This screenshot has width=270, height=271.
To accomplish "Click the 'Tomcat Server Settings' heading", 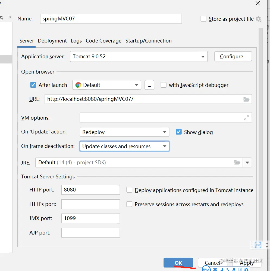I will [x=48, y=177].
